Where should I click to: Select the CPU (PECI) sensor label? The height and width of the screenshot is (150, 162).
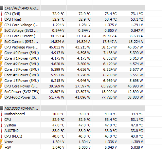point(13,136)
